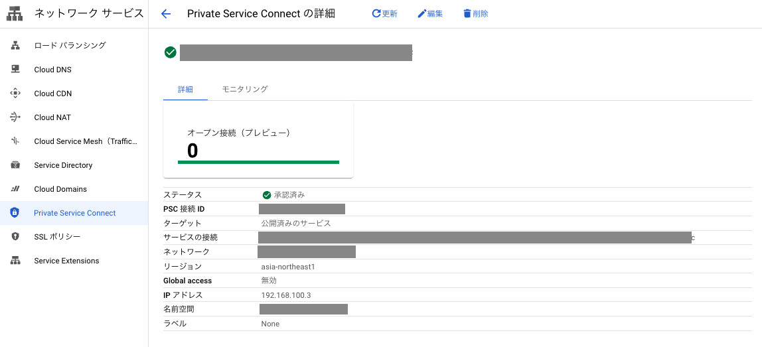Select the Service Directory icon
The image size is (762, 347).
pyautogui.click(x=15, y=165)
